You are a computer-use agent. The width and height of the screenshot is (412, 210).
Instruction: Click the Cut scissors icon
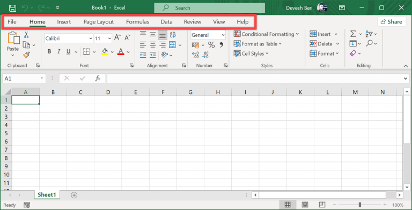click(x=26, y=35)
